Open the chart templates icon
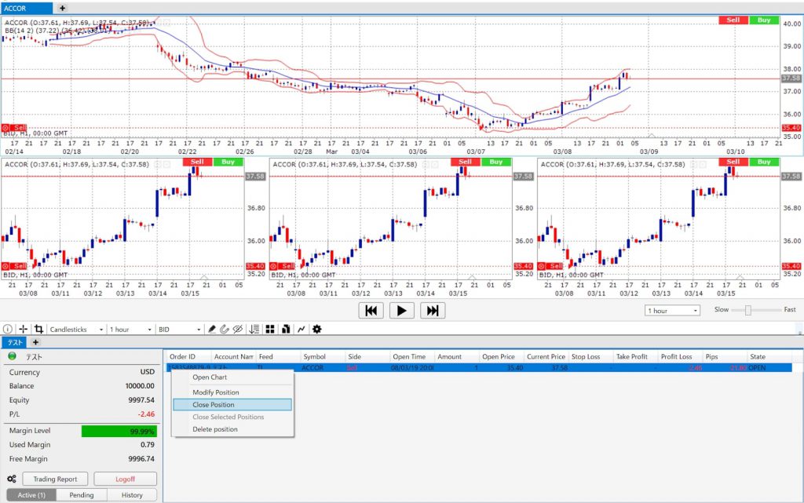Viewport: 804px width, 503px height. [x=286, y=330]
